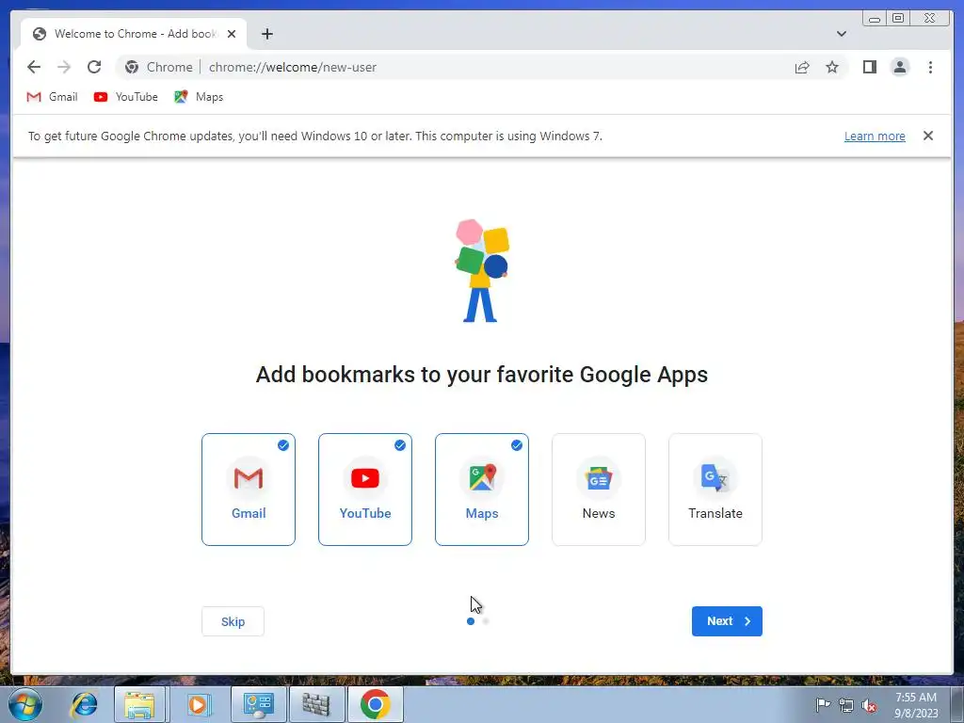Click the second step indicator dot
964x723 pixels.
[486, 621]
